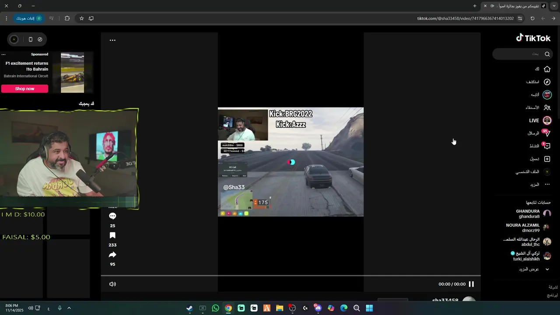Open the Explore compass icon
This screenshot has height=315, width=560.
547,82
